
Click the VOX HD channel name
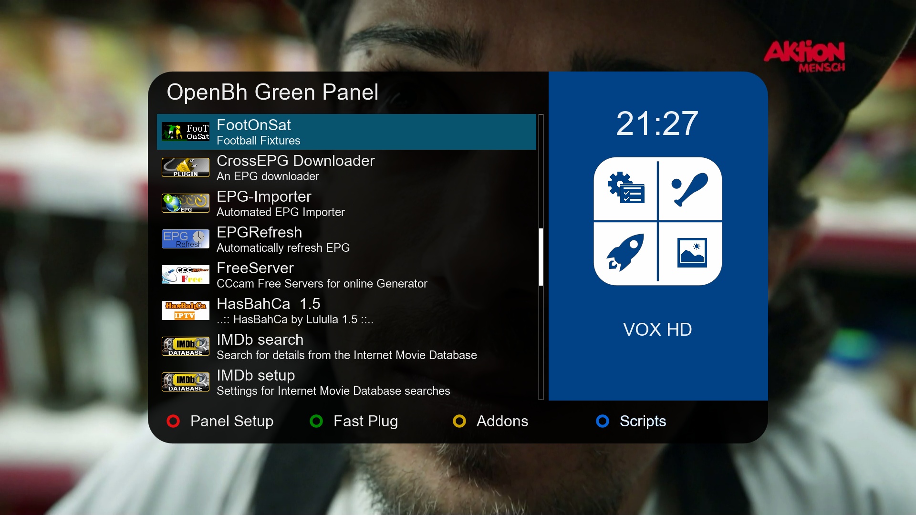tap(657, 330)
